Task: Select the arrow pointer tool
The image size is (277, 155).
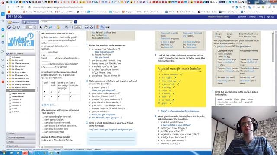Action: pos(41,27)
